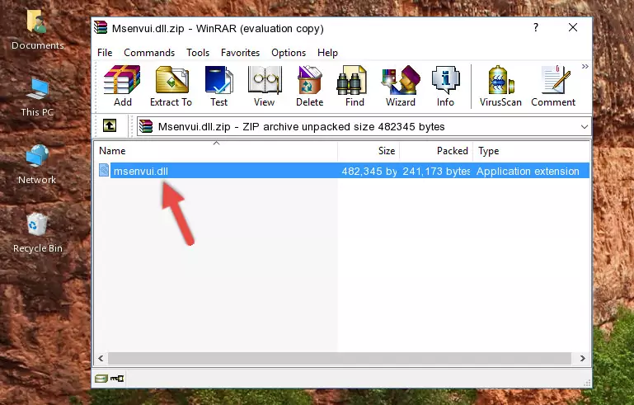Image resolution: width=634 pixels, height=405 pixels.
Task: Click the msenvui.dll file icon
Action: (104, 171)
